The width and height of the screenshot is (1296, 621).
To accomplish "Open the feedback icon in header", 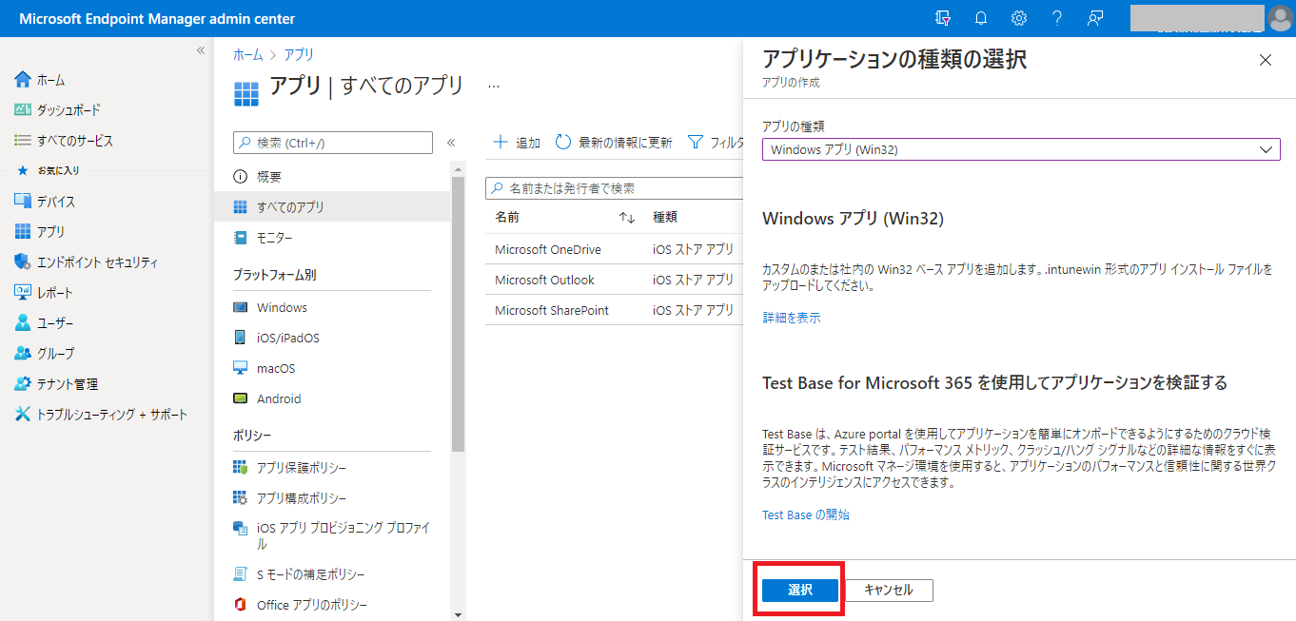I will (1095, 18).
